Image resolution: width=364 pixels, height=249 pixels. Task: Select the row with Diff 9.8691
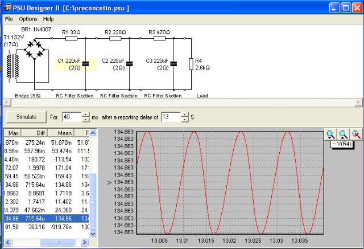pyautogui.click(x=47, y=193)
